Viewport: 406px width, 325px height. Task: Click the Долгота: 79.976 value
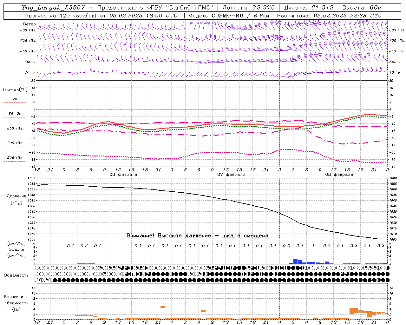(249, 8)
